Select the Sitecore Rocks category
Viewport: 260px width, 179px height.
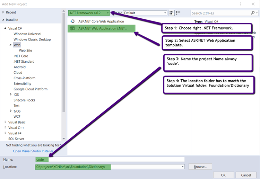pos(24,100)
